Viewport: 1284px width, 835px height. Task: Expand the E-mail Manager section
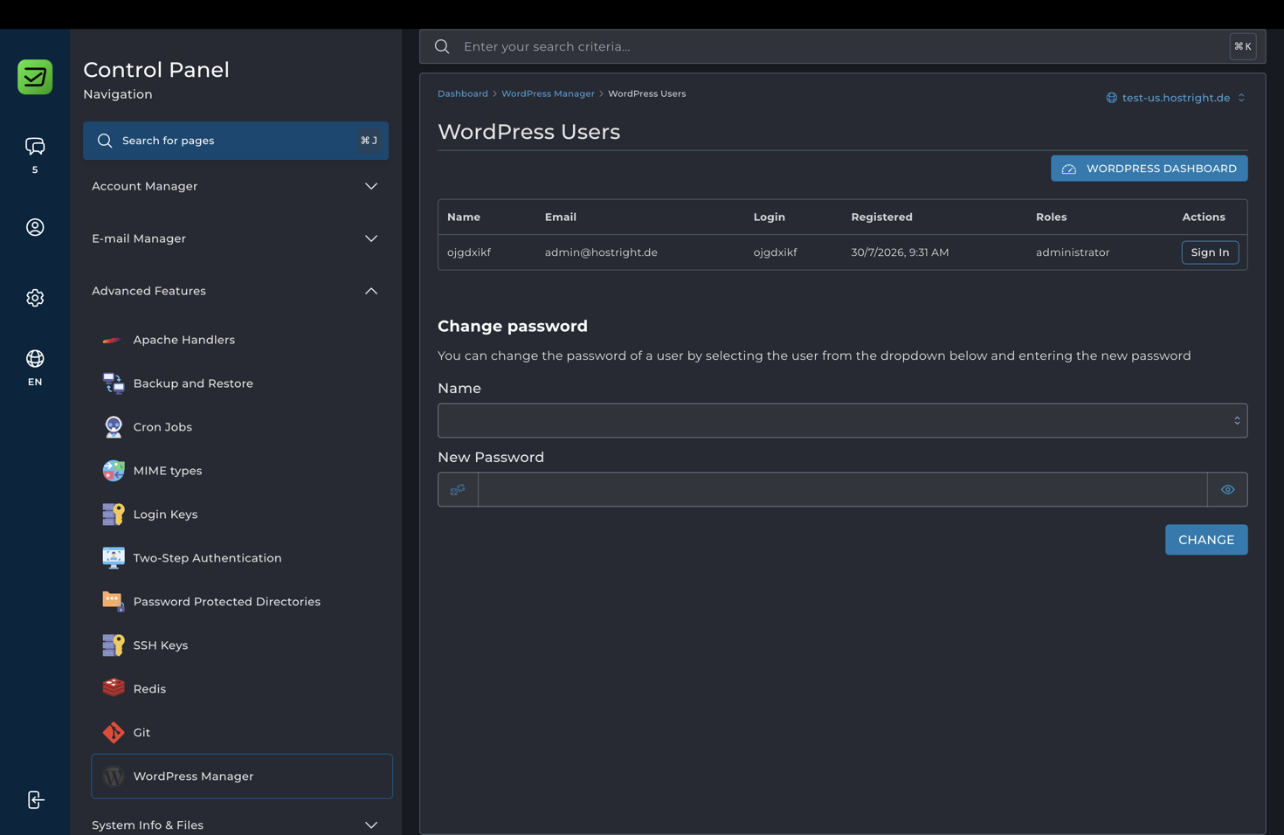click(236, 238)
